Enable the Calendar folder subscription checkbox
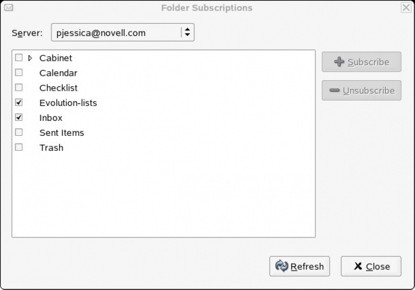 pos(19,72)
